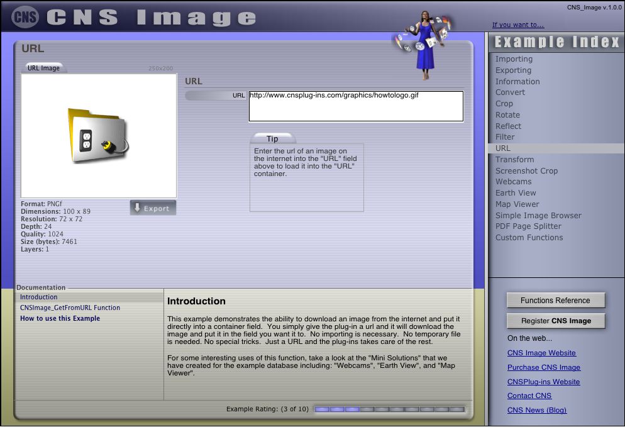Select Exporting in the Example Index
Screen dimensions: 625x427
(513, 70)
